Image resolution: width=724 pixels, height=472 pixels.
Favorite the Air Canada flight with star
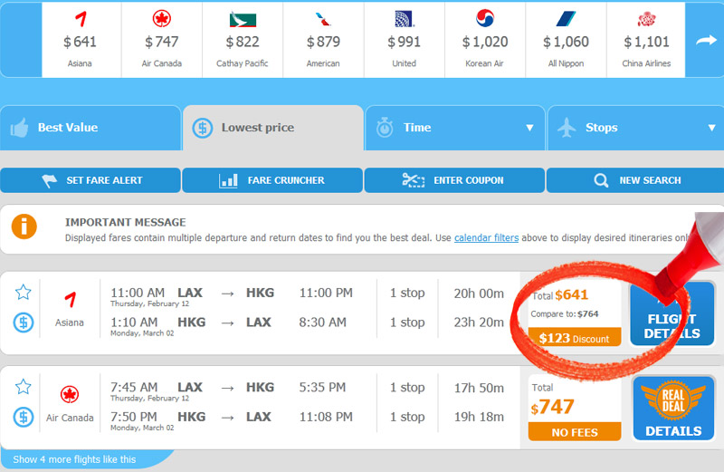24,387
